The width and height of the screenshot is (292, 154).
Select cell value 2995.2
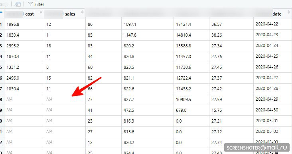[13, 46]
